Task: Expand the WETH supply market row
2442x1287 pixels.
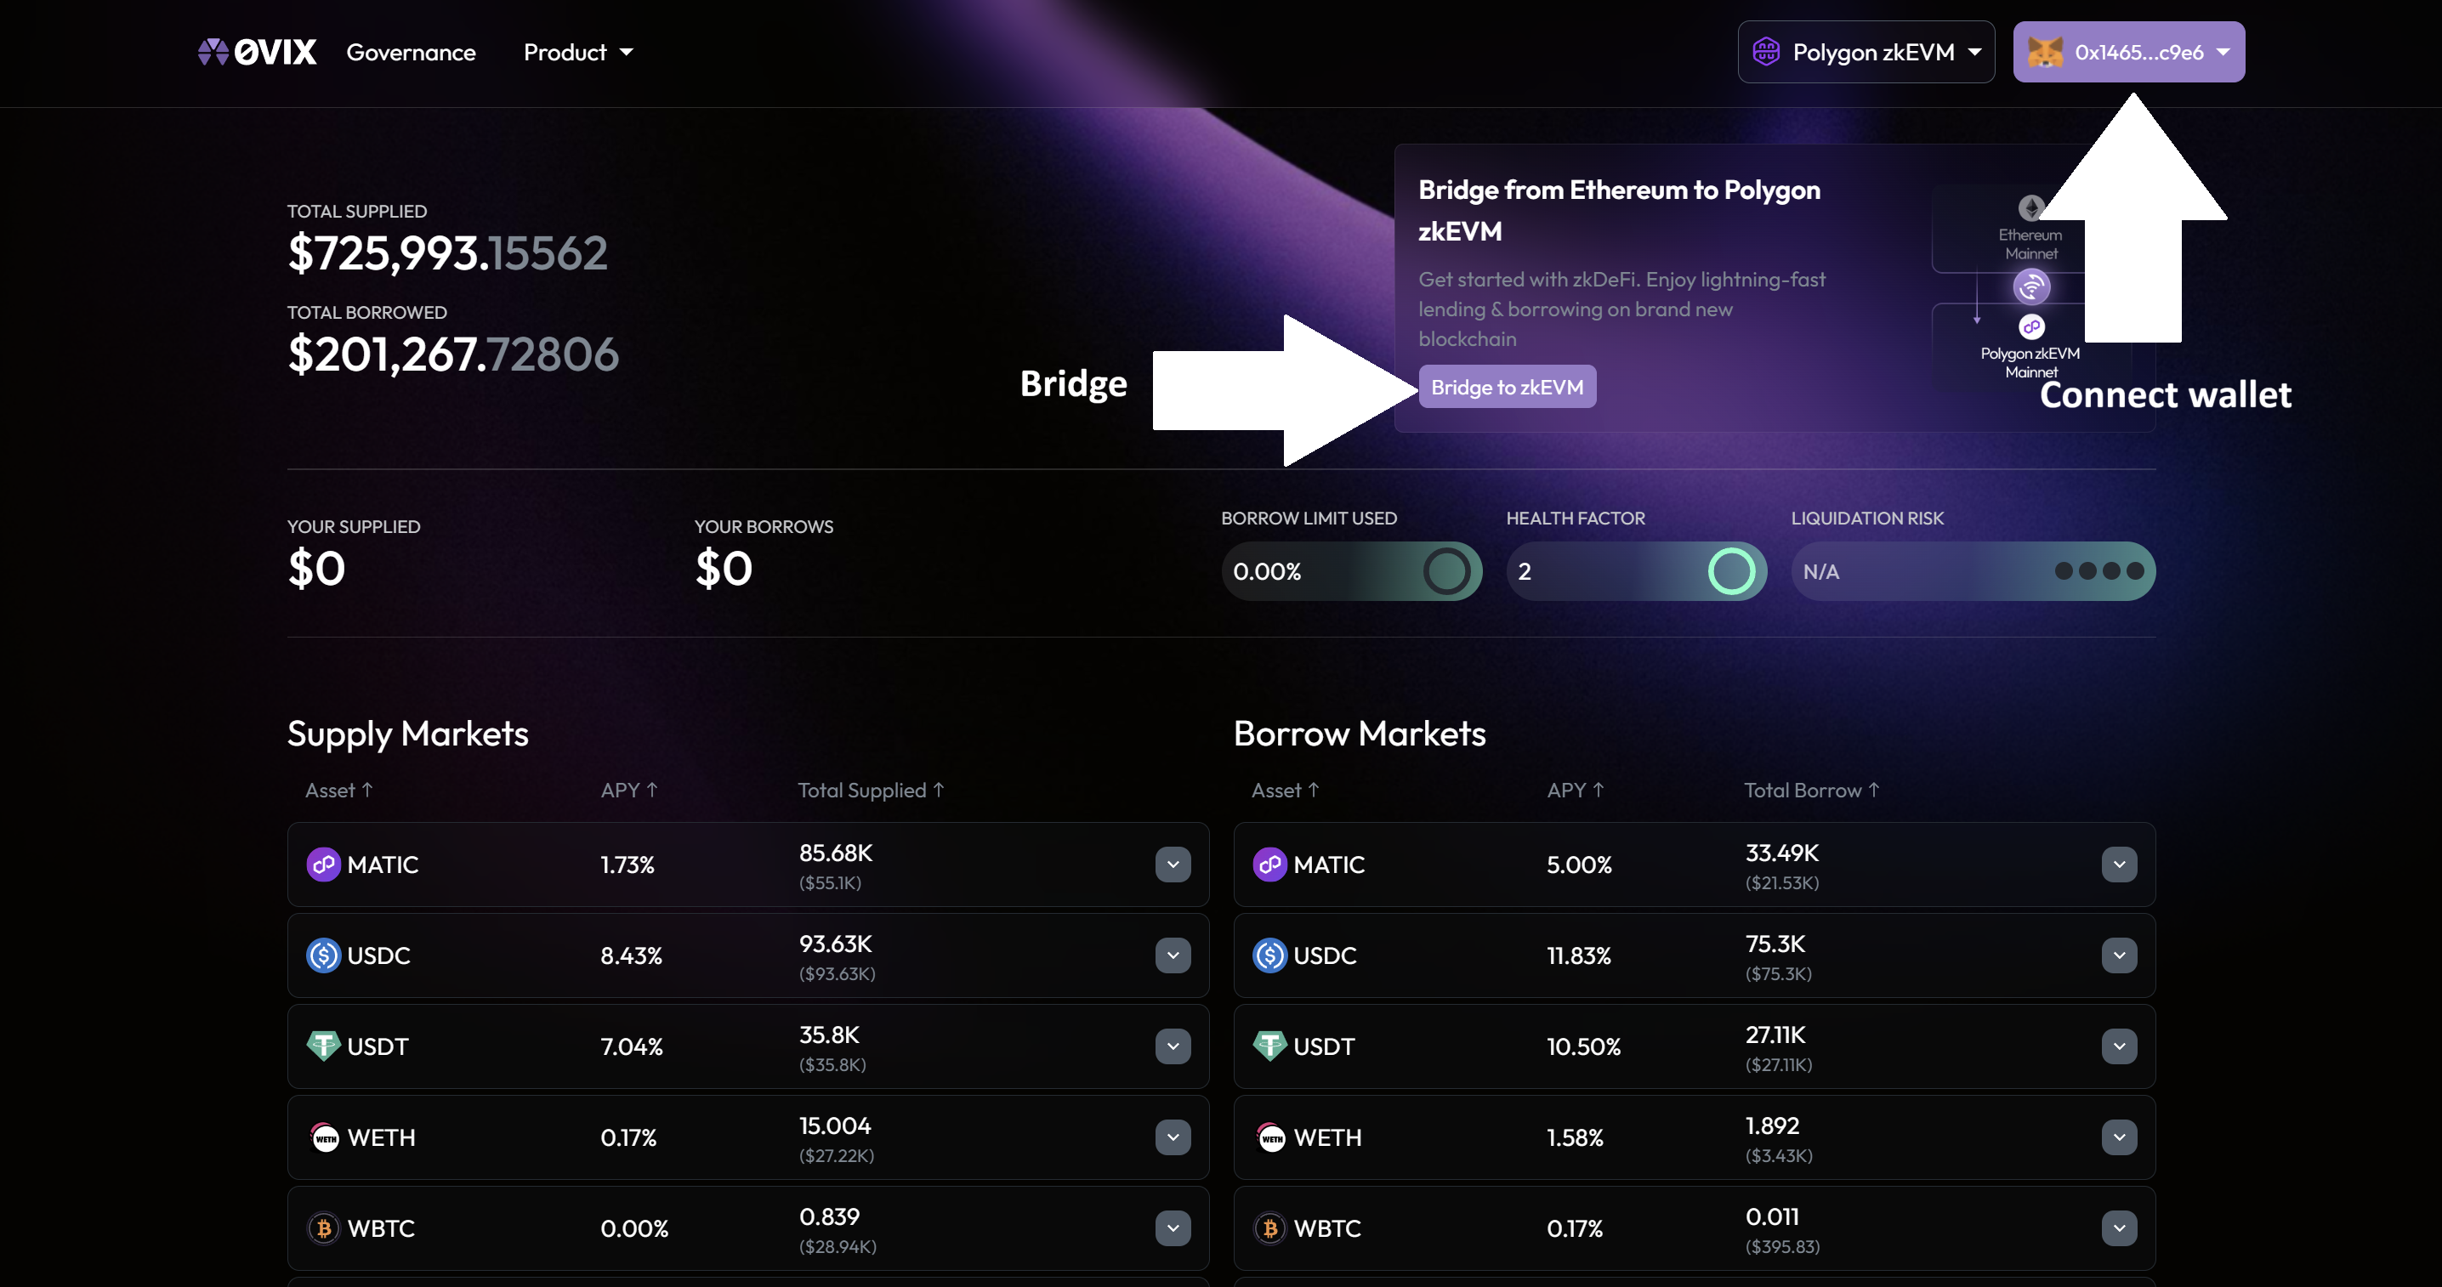Action: (x=1173, y=1137)
